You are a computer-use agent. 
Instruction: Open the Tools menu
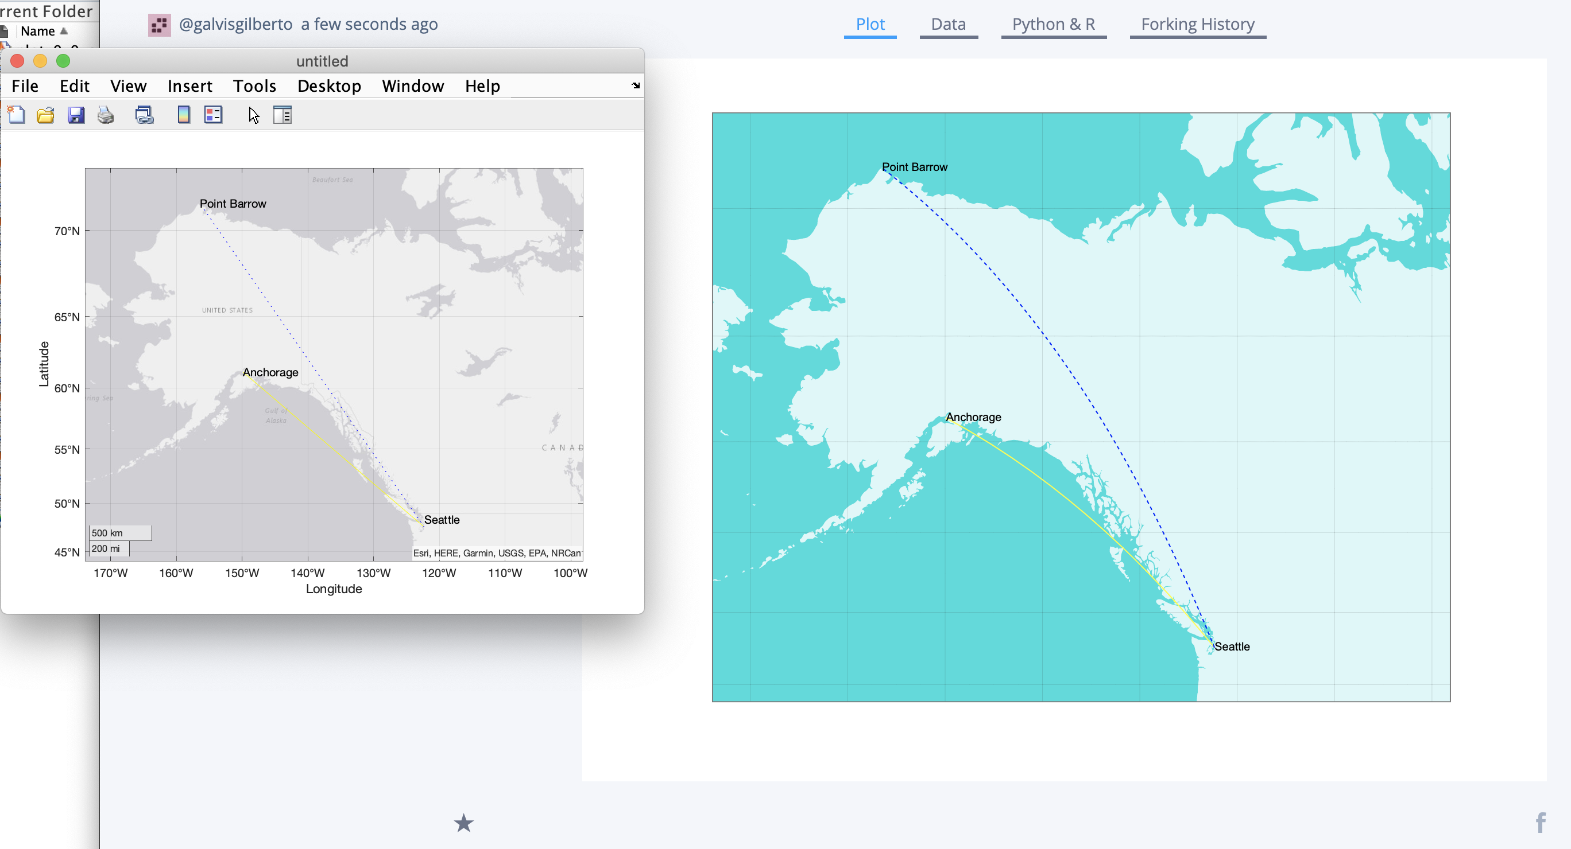click(x=254, y=86)
